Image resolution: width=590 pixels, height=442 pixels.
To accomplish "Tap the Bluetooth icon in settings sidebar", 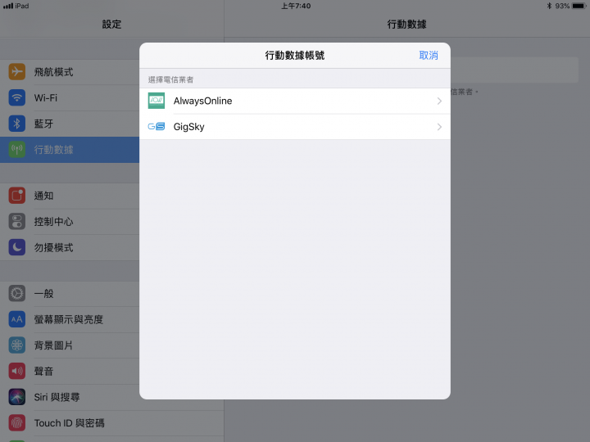I will click(x=17, y=124).
